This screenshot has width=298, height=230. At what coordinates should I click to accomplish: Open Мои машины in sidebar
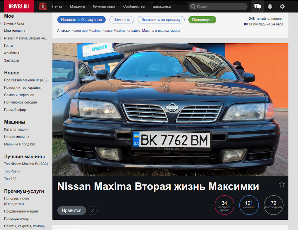click(15, 31)
